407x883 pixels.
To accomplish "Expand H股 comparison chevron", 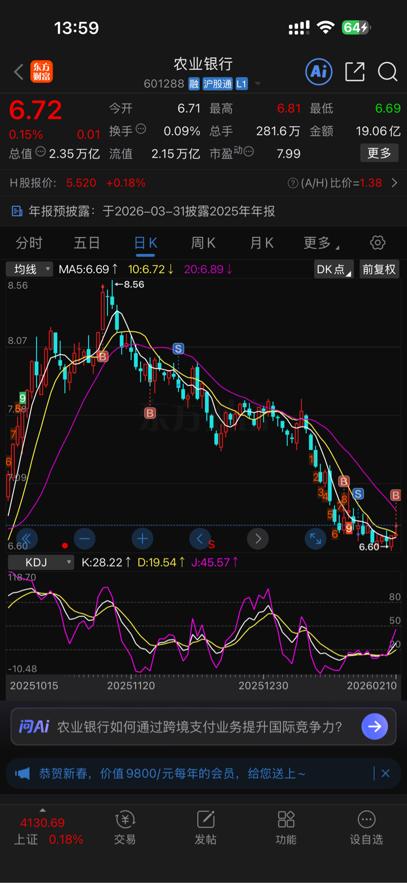I will click(x=394, y=183).
